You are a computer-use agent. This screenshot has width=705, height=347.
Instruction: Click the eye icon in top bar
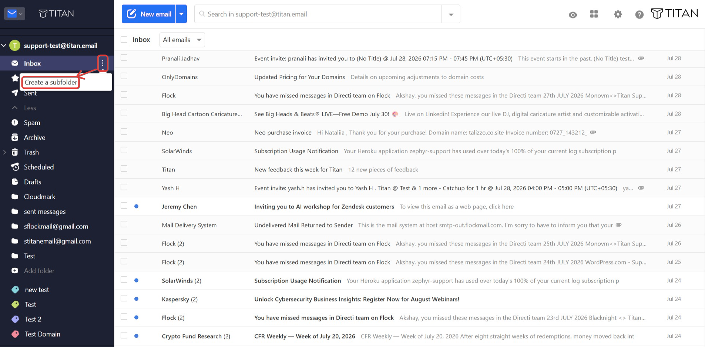[573, 15]
